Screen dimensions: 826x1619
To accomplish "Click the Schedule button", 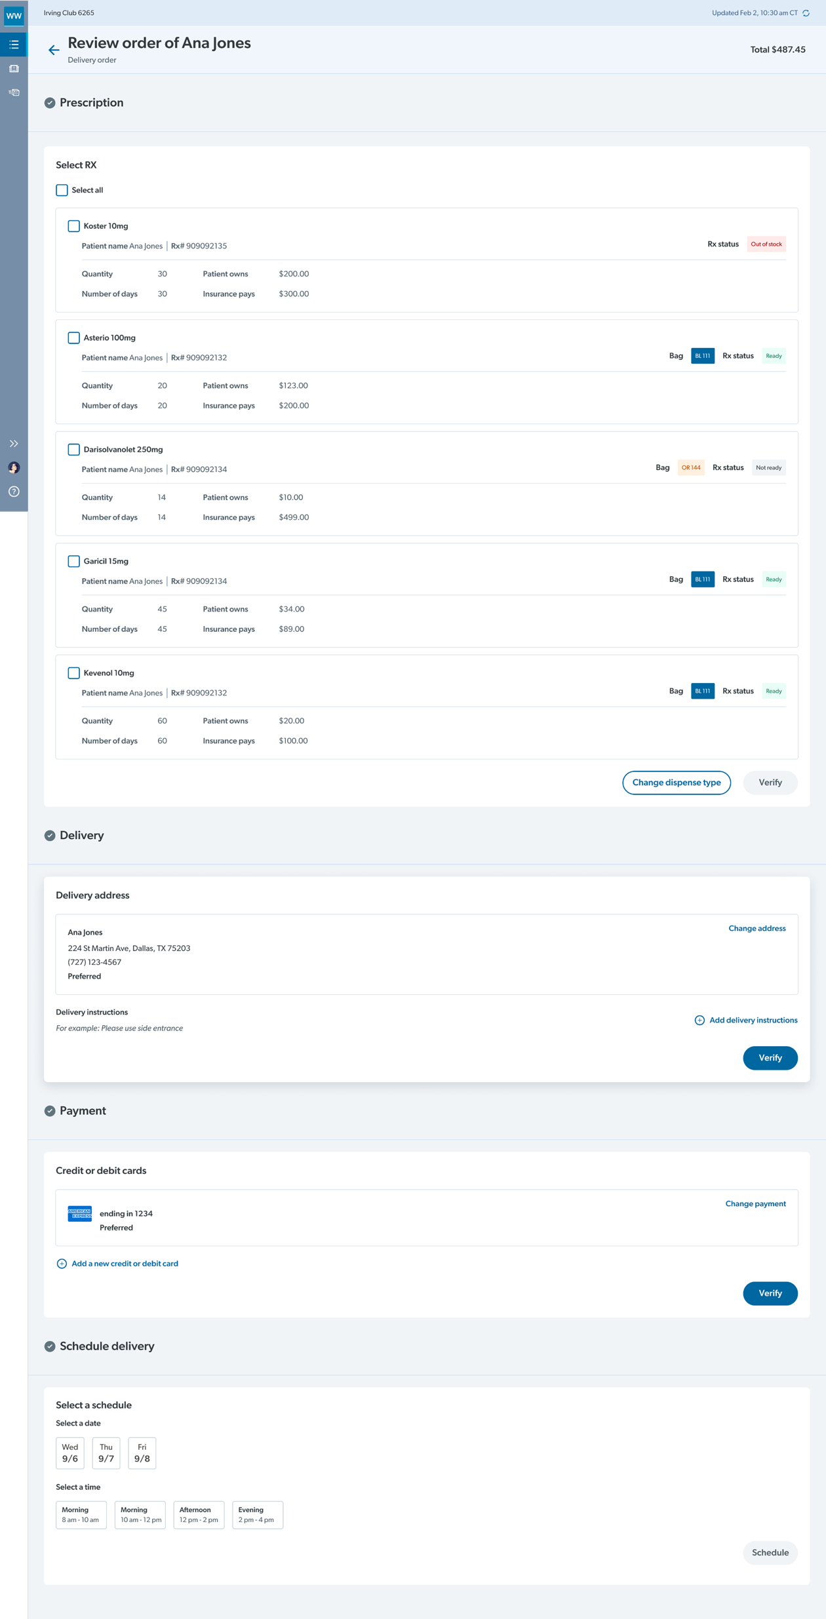I will [770, 1553].
